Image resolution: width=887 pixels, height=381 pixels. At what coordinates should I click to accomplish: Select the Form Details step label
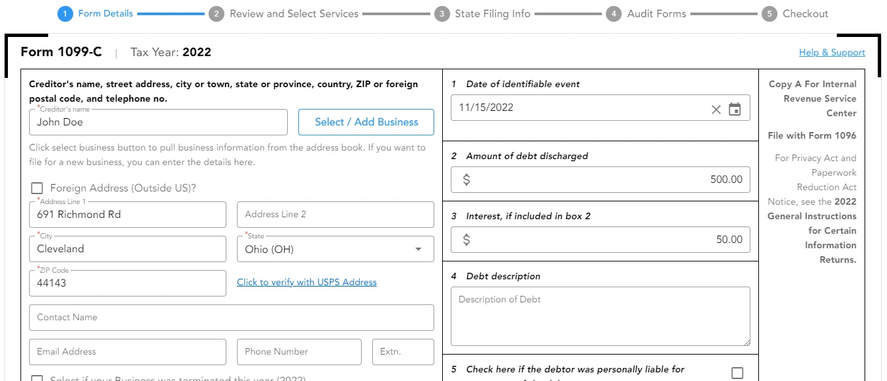click(x=106, y=13)
